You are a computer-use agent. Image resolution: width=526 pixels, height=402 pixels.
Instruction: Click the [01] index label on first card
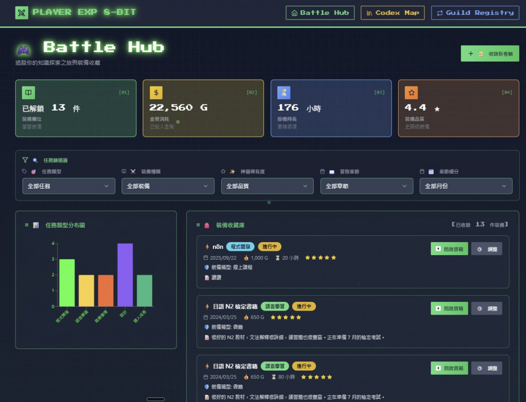[x=124, y=93]
